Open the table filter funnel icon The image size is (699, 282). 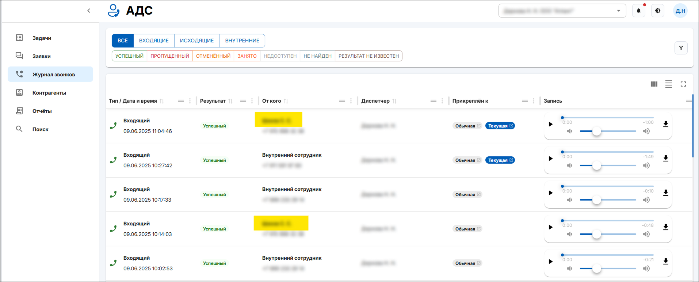(x=681, y=48)
